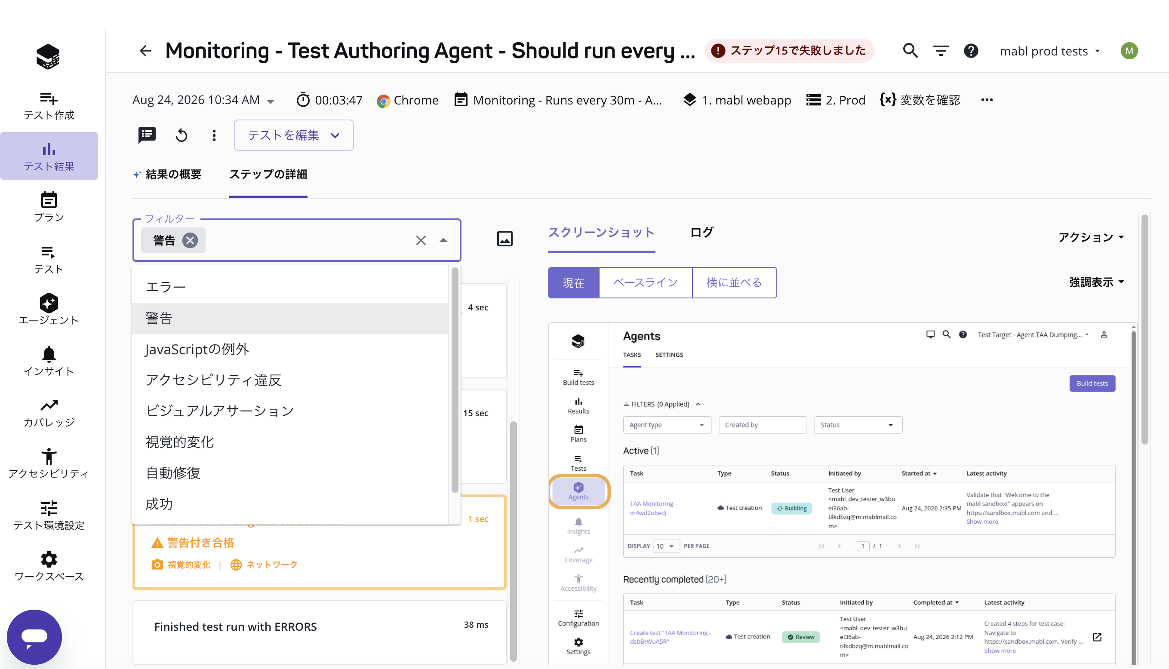Click the image toggle icon beside the filter

pos(505,239)
